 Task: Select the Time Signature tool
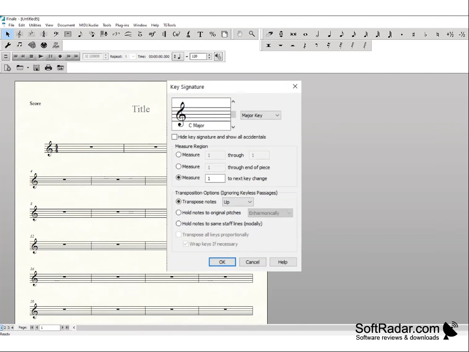(43, 34)
